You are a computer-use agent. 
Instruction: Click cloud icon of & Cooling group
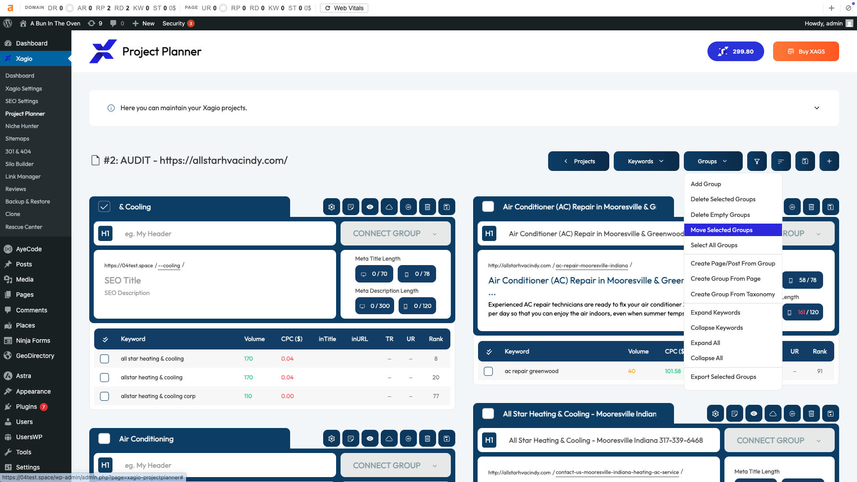tap(389, 207)
